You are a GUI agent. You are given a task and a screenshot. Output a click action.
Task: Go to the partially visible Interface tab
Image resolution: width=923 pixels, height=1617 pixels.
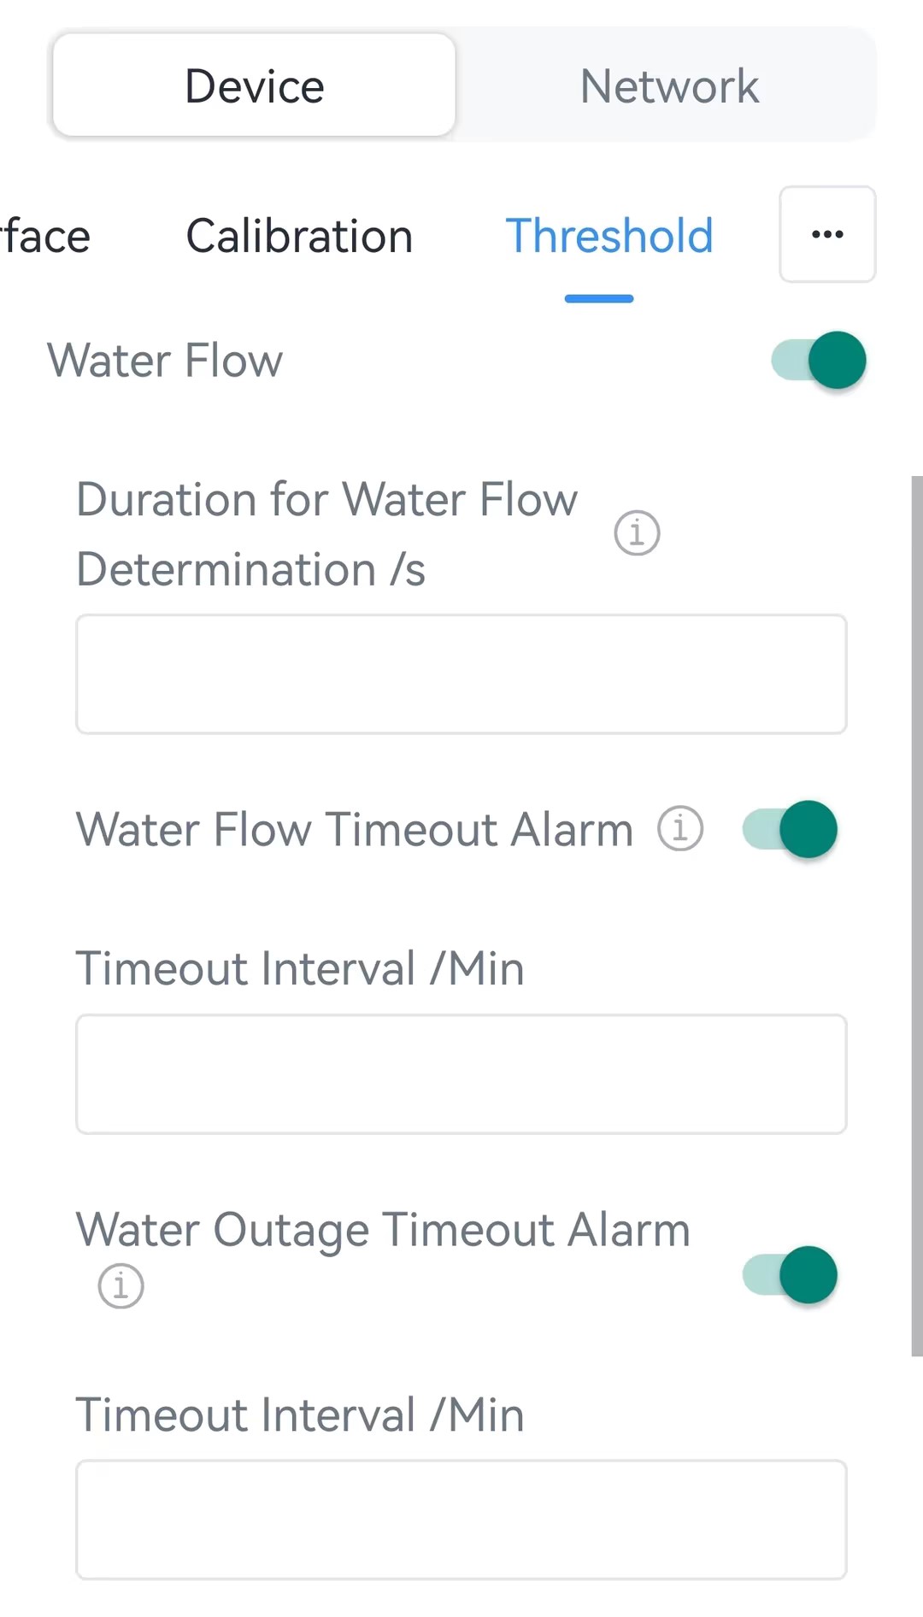point(44,237)
